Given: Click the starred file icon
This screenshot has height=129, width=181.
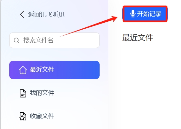Looking at the screenshot, I should 23,116.
